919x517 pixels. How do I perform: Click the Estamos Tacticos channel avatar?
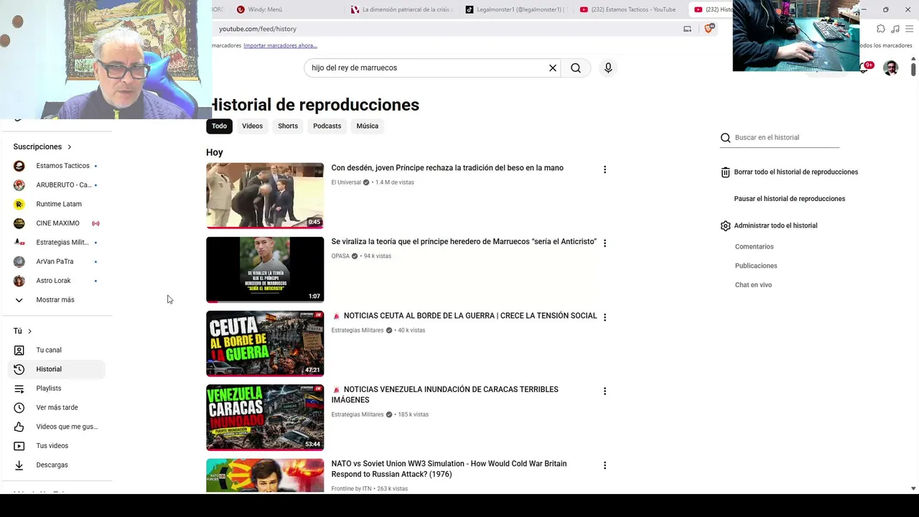tap(19, 166)
